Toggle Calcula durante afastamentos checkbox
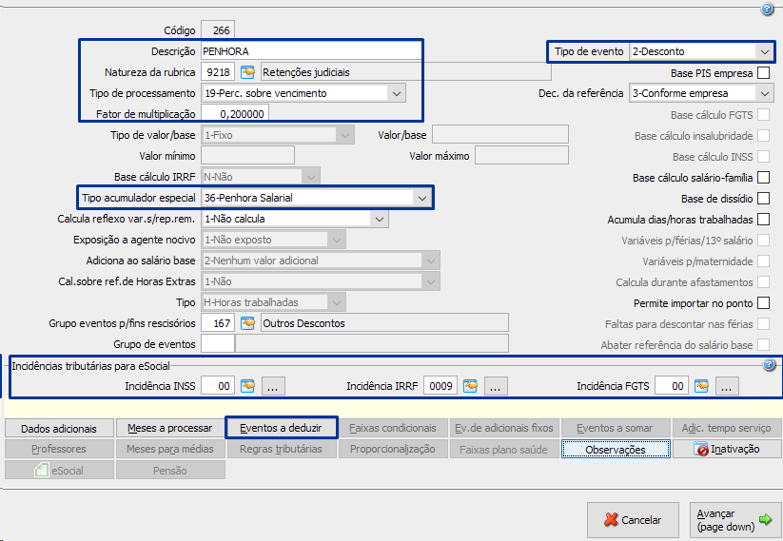Screen dimensions: 783x541 pyautogui.click(x=763, y=282)
